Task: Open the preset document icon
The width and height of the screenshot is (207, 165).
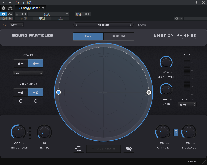Action: (17, 14)
